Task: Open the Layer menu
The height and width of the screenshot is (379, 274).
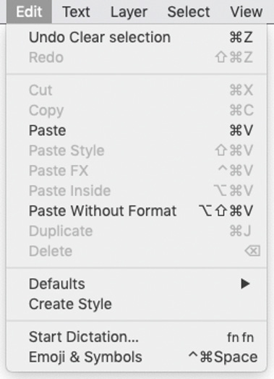Action: click(129, 12)
